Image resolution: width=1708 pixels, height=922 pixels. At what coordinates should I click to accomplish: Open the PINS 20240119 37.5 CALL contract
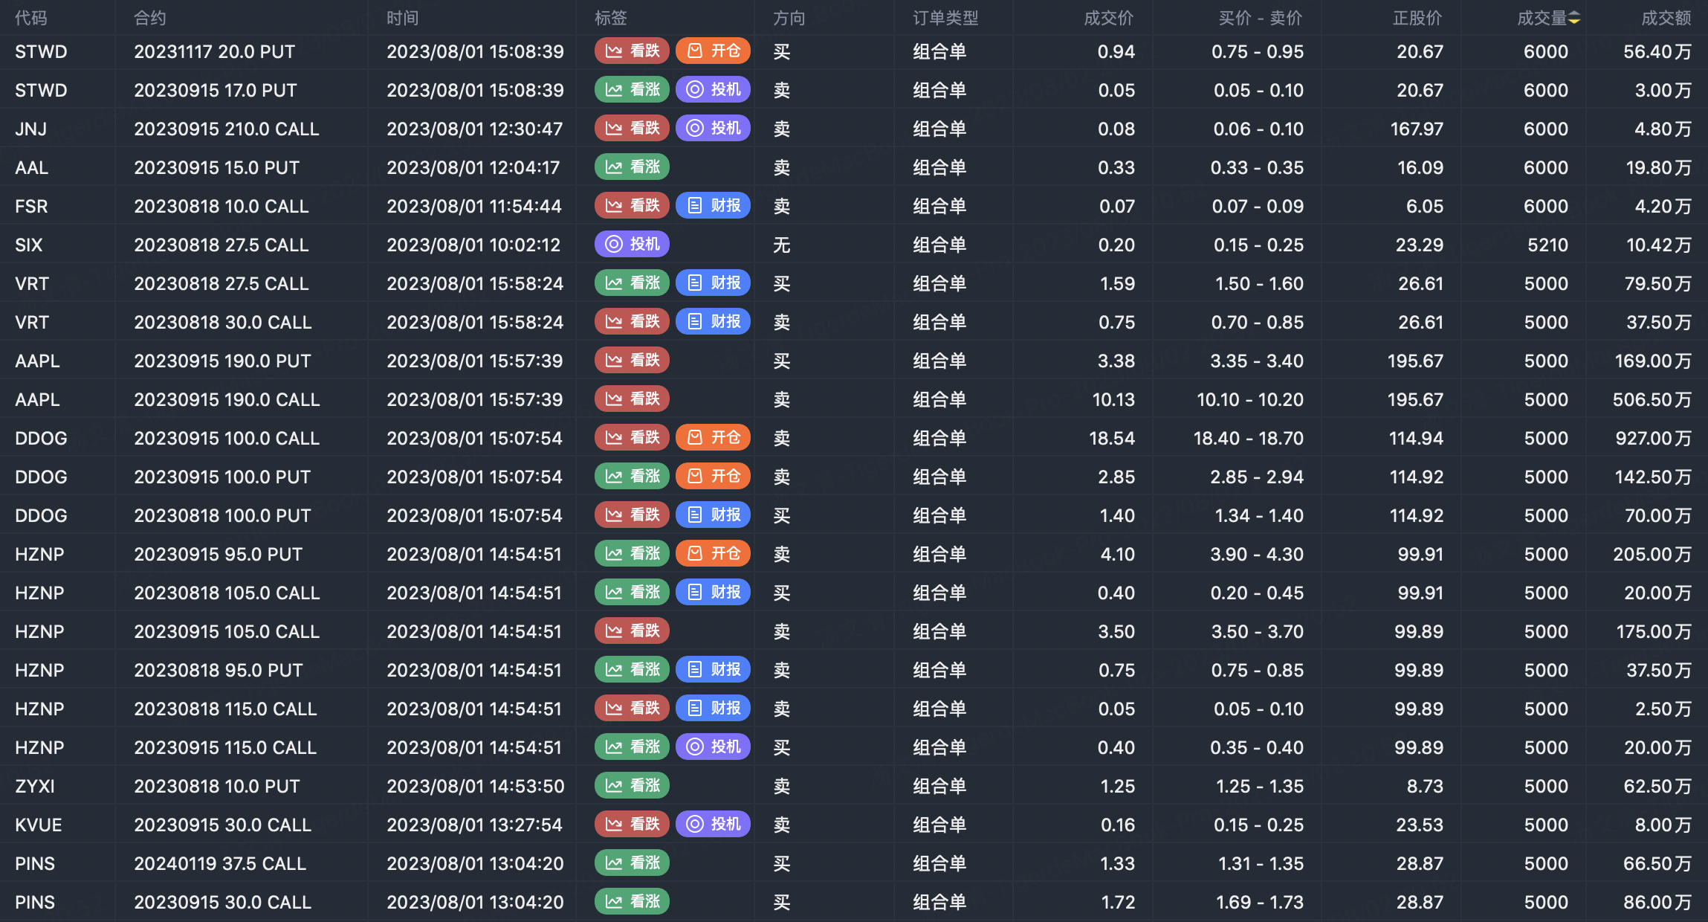click(220, 863)
